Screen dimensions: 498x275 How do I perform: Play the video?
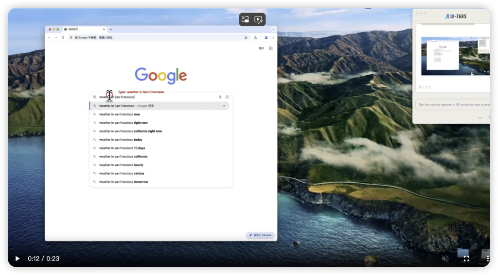18,259
